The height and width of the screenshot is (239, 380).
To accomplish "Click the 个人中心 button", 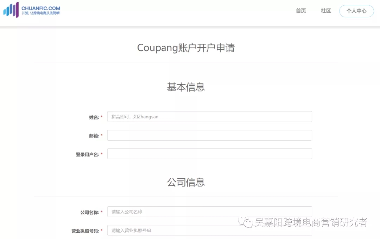I will coord(356,11).
